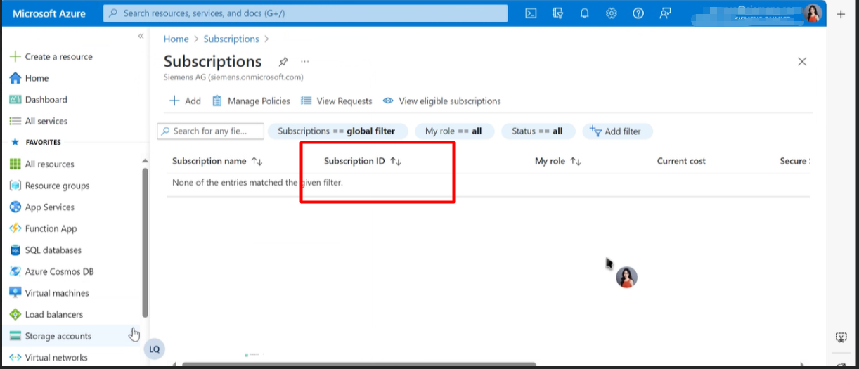Viewport: 859px width, 369px height.
Task: Open All resources favorite
Action: tap(41, 164)
